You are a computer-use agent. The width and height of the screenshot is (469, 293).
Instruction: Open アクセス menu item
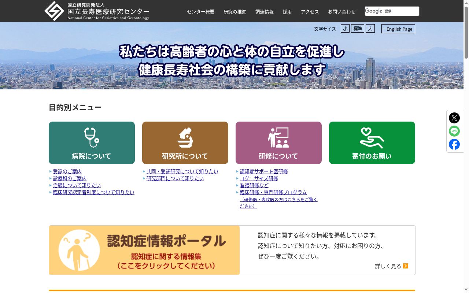click(x=310, y=12)
